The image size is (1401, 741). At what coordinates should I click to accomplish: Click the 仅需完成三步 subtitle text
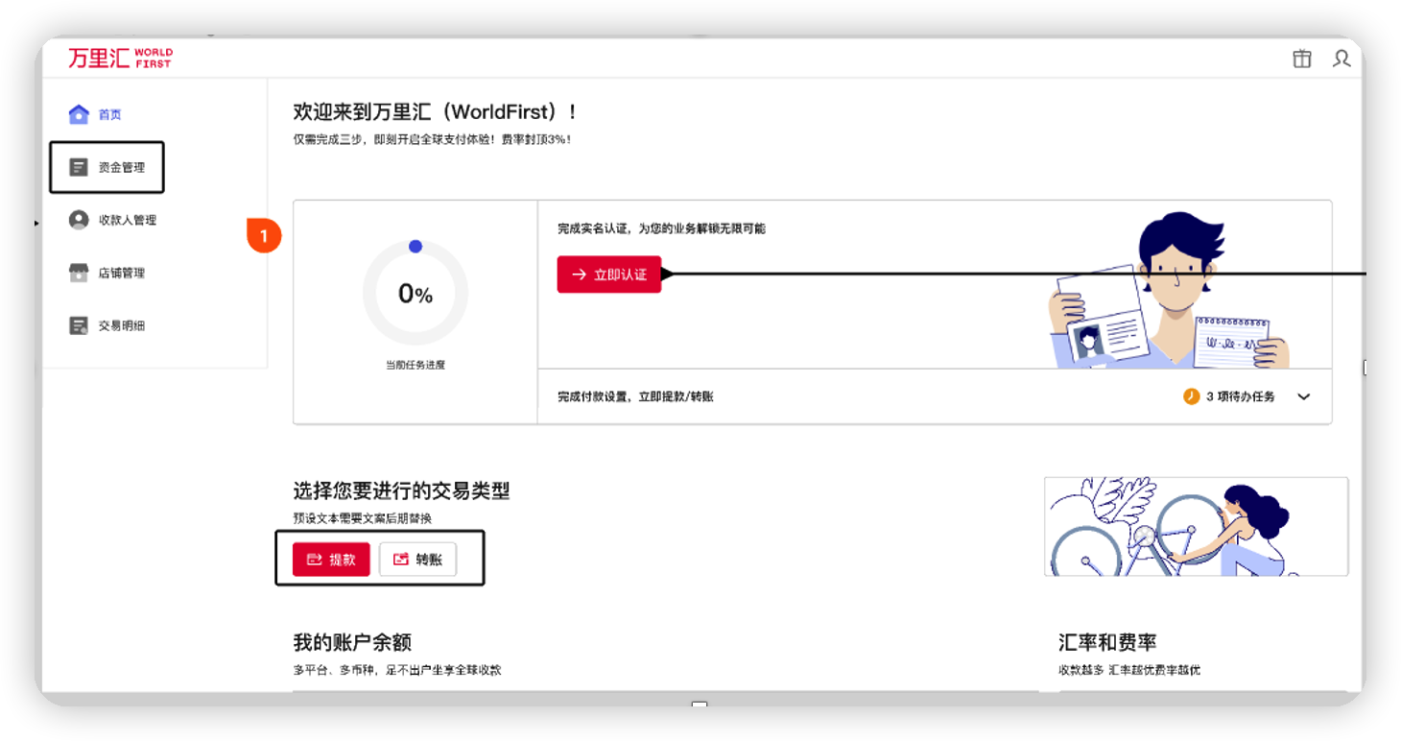433,139
